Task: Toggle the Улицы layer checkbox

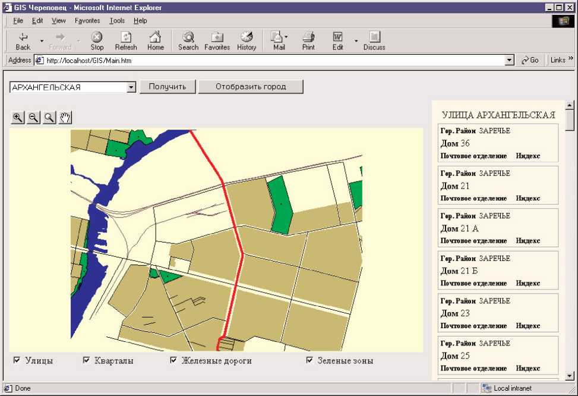Action: click(17, 360)
